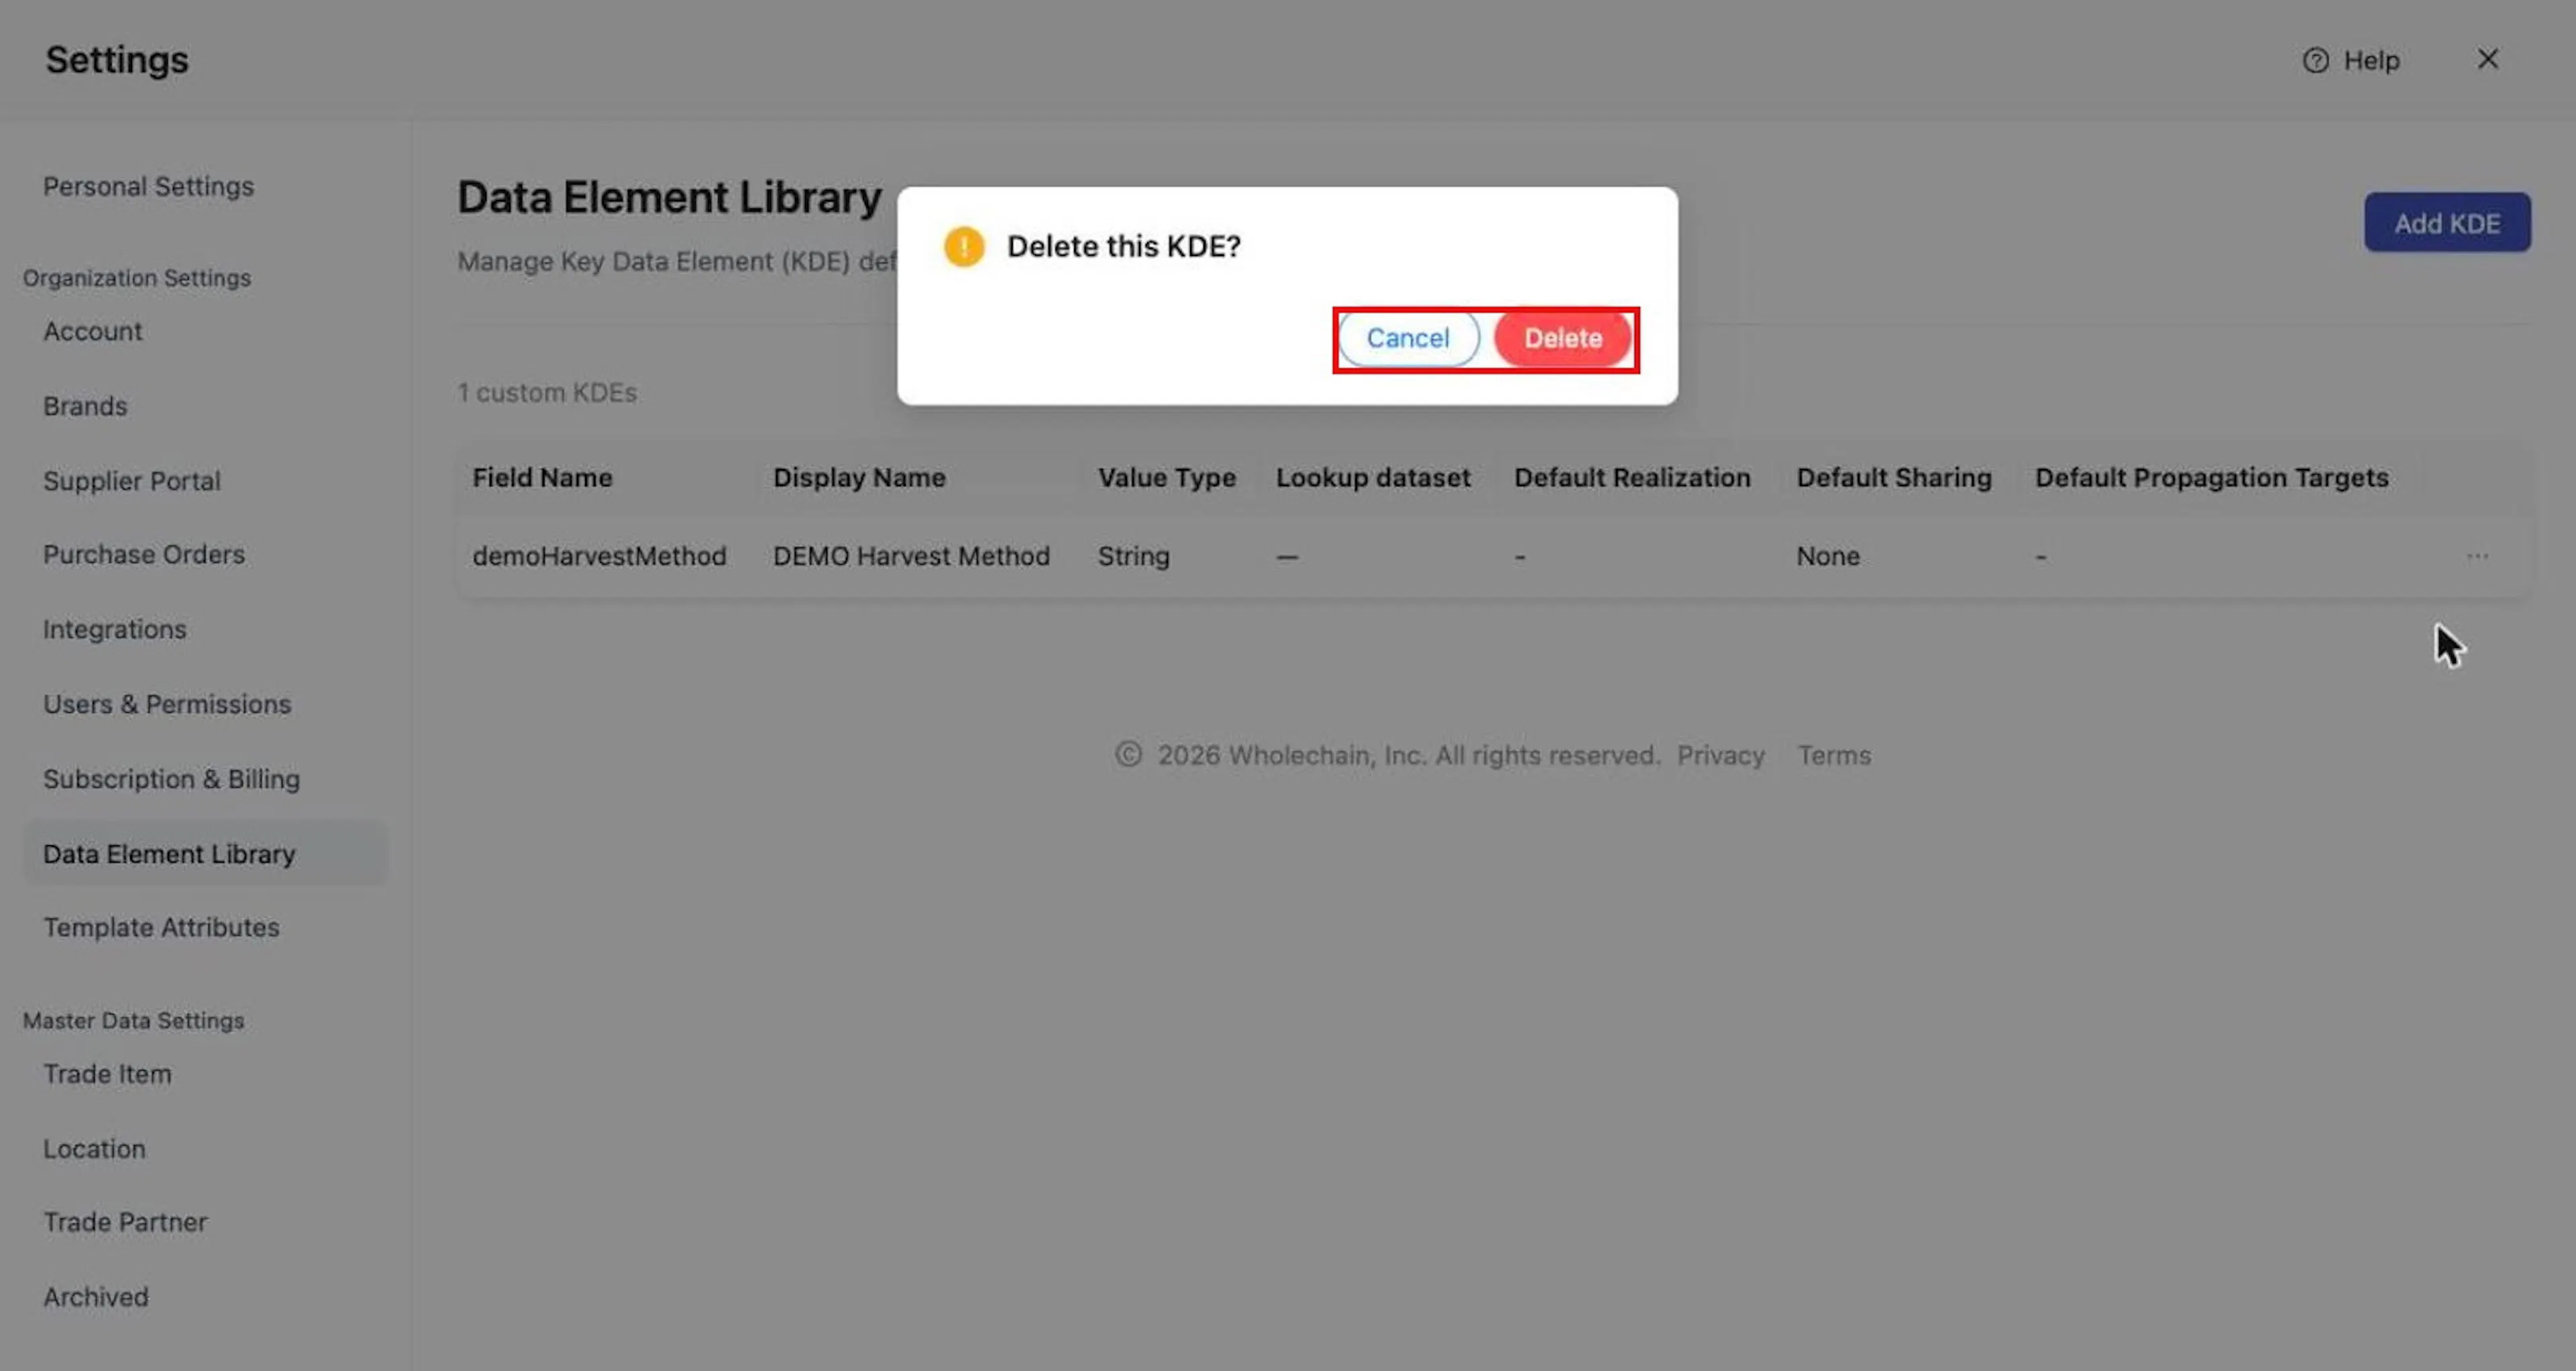Click the Add KDE button
This screenshot has width=2576, height=1371.
[2446, 222]
